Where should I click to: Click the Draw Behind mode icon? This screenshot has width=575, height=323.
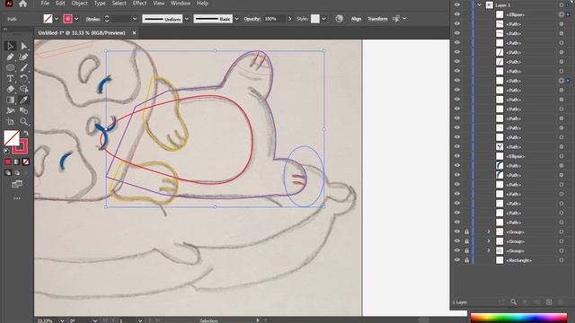click(x=16, y=172)
